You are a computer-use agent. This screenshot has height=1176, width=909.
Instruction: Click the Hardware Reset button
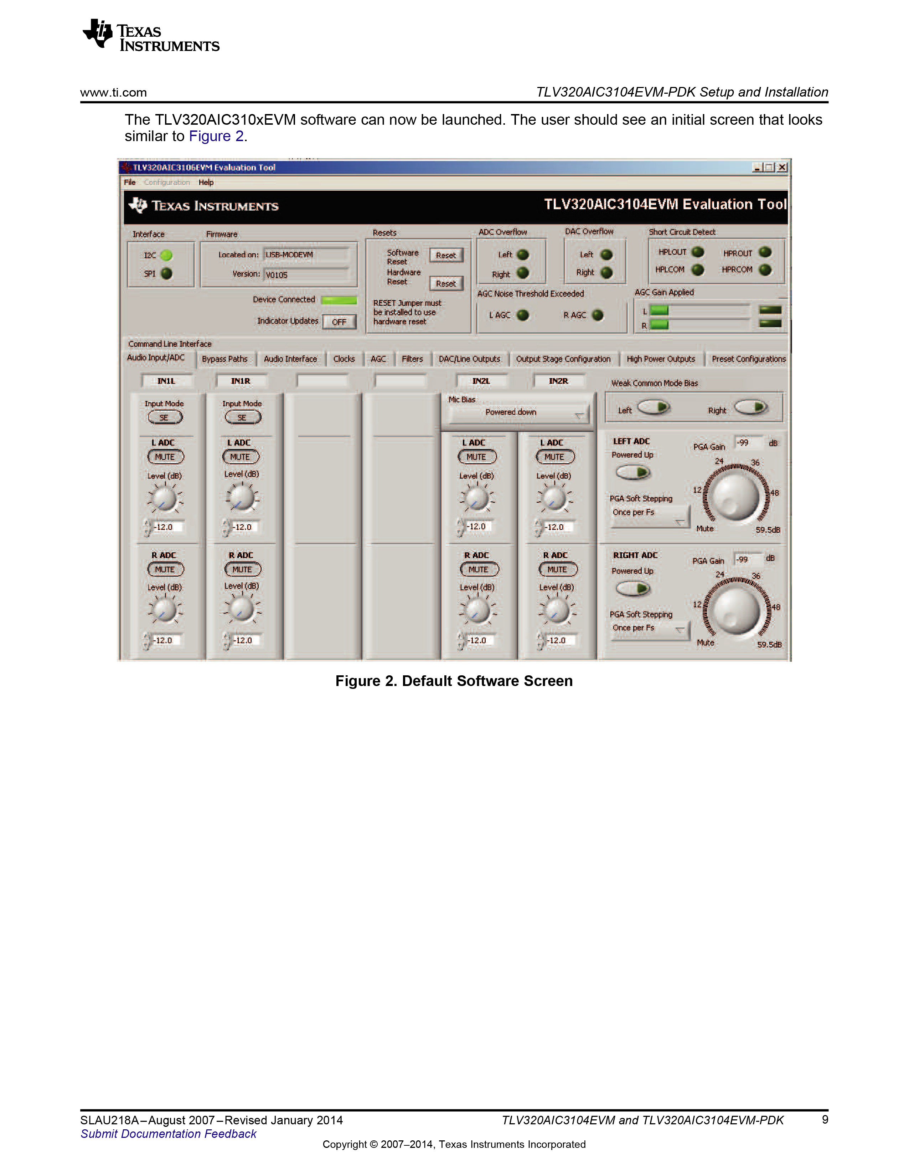pos(446,283)
